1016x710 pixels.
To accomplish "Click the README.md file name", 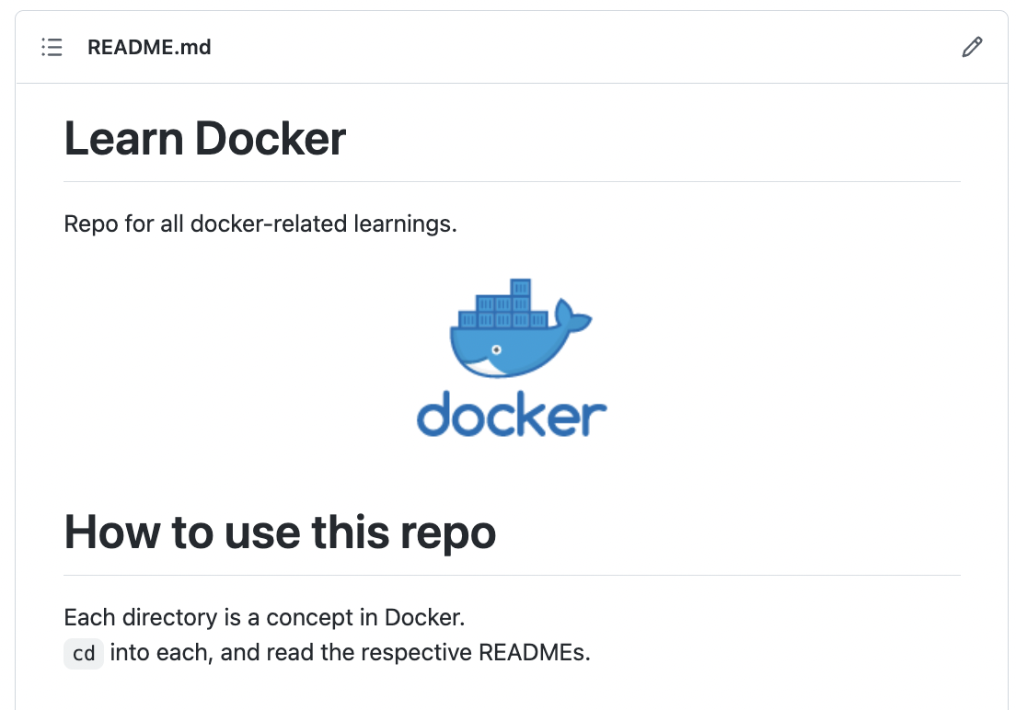I will (149, 47).
